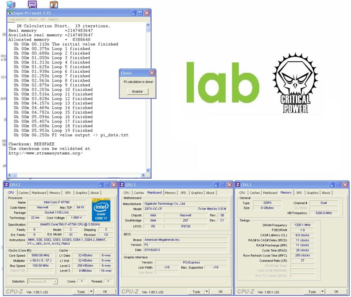The width and height of the screenshot is (351, 297).
Task: Select CPU tab in the Mainboard window
Action: coord(126,193)
